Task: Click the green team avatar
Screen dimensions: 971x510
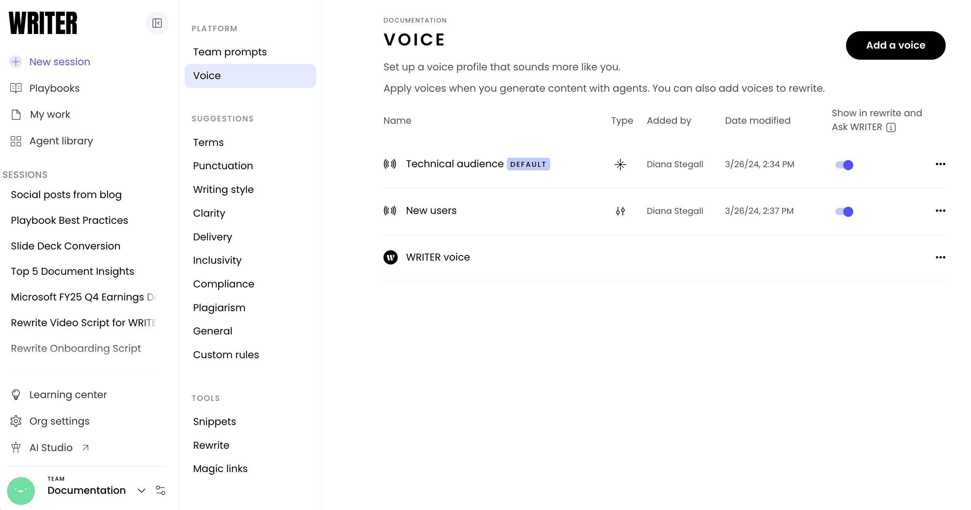Action: 21,491
